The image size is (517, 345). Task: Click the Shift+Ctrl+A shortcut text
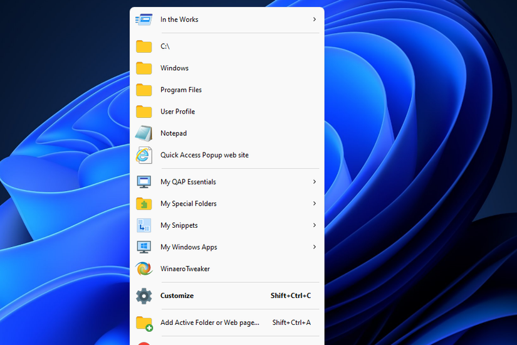click(x=291, y=322)
